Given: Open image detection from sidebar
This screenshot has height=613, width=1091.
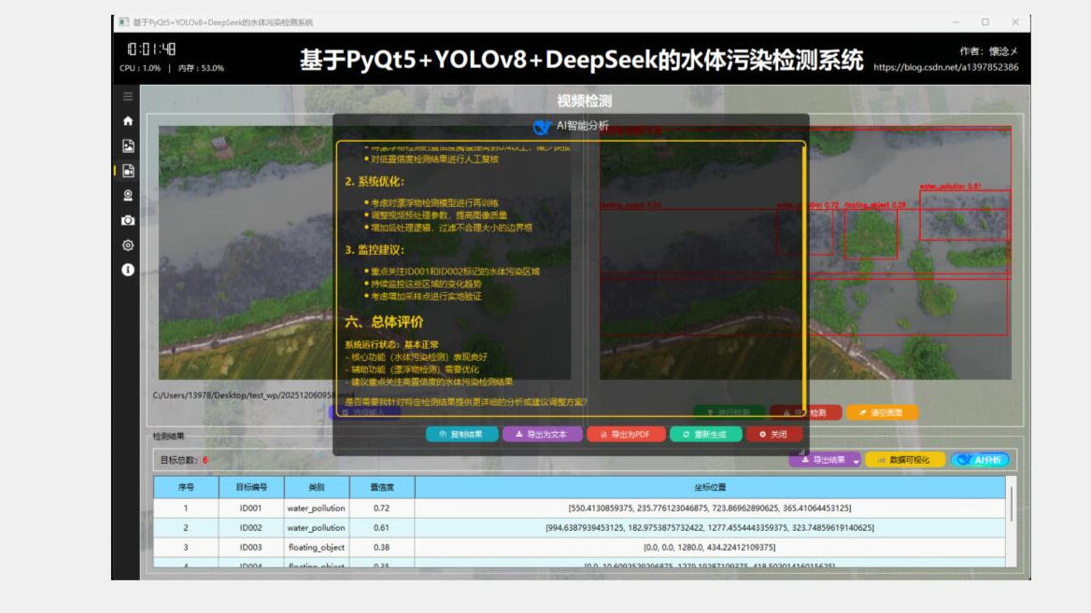Looking at the screenshot, I should 128,146.
